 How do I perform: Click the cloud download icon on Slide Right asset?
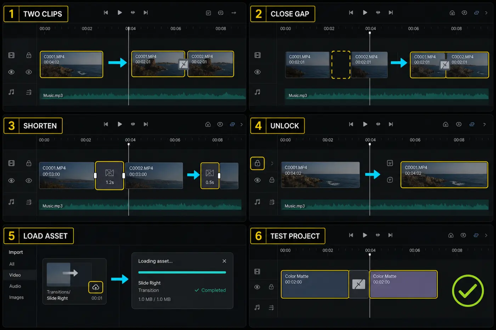[96, 287]
